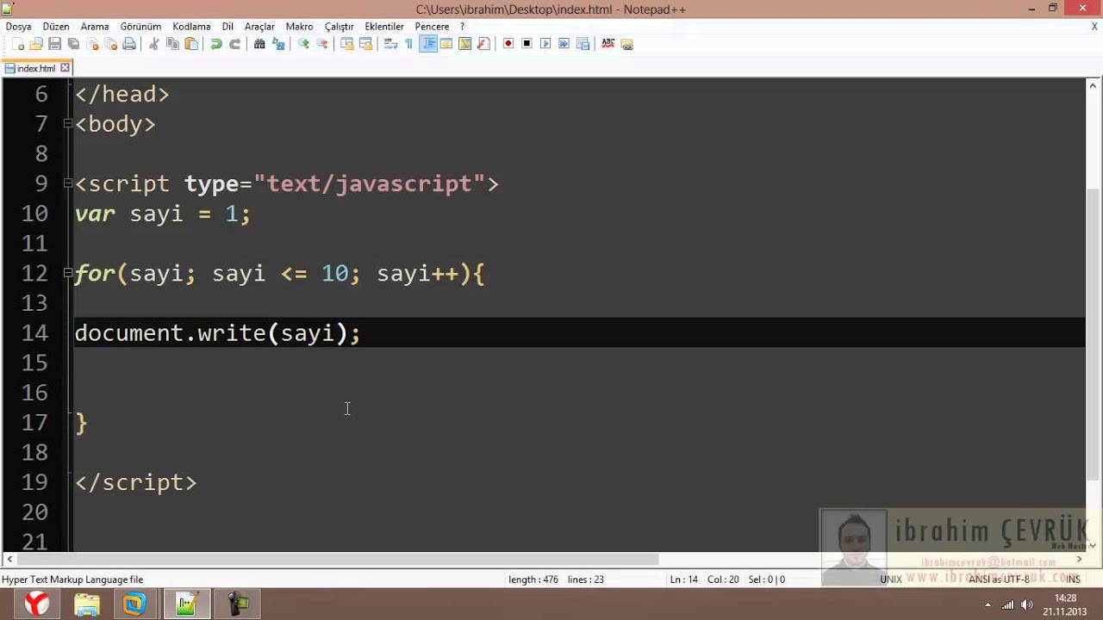Click the Replace toolbar icon

[278, 44]
